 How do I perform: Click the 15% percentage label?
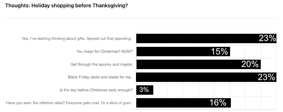coord(220,52)
